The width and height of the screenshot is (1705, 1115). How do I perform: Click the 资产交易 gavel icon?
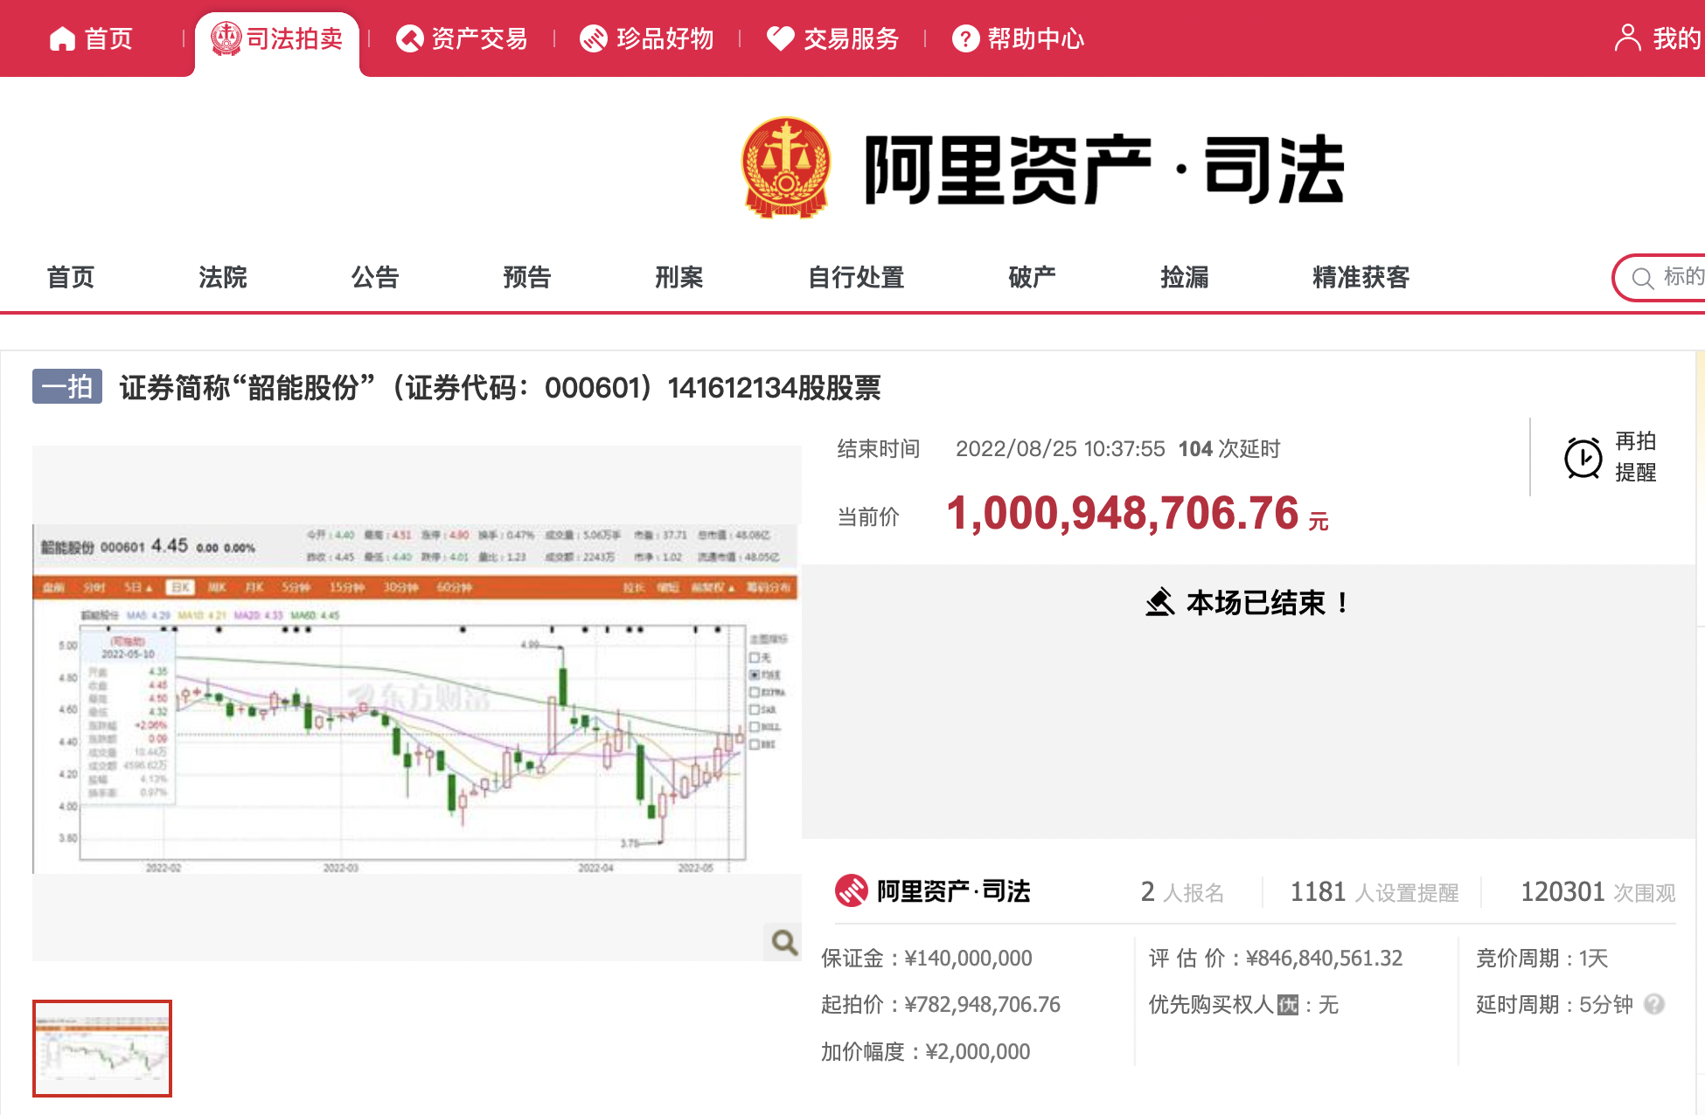coord(410,38)
